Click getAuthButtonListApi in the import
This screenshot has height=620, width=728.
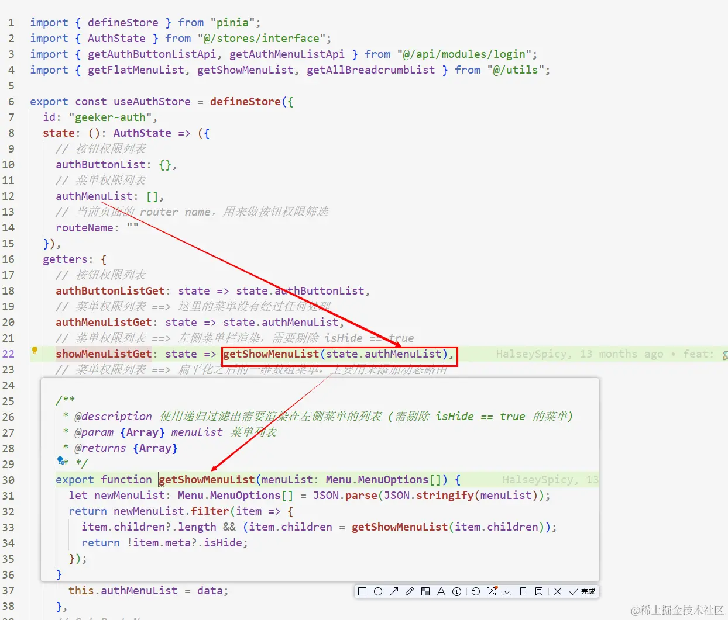[x=152, y=54]
